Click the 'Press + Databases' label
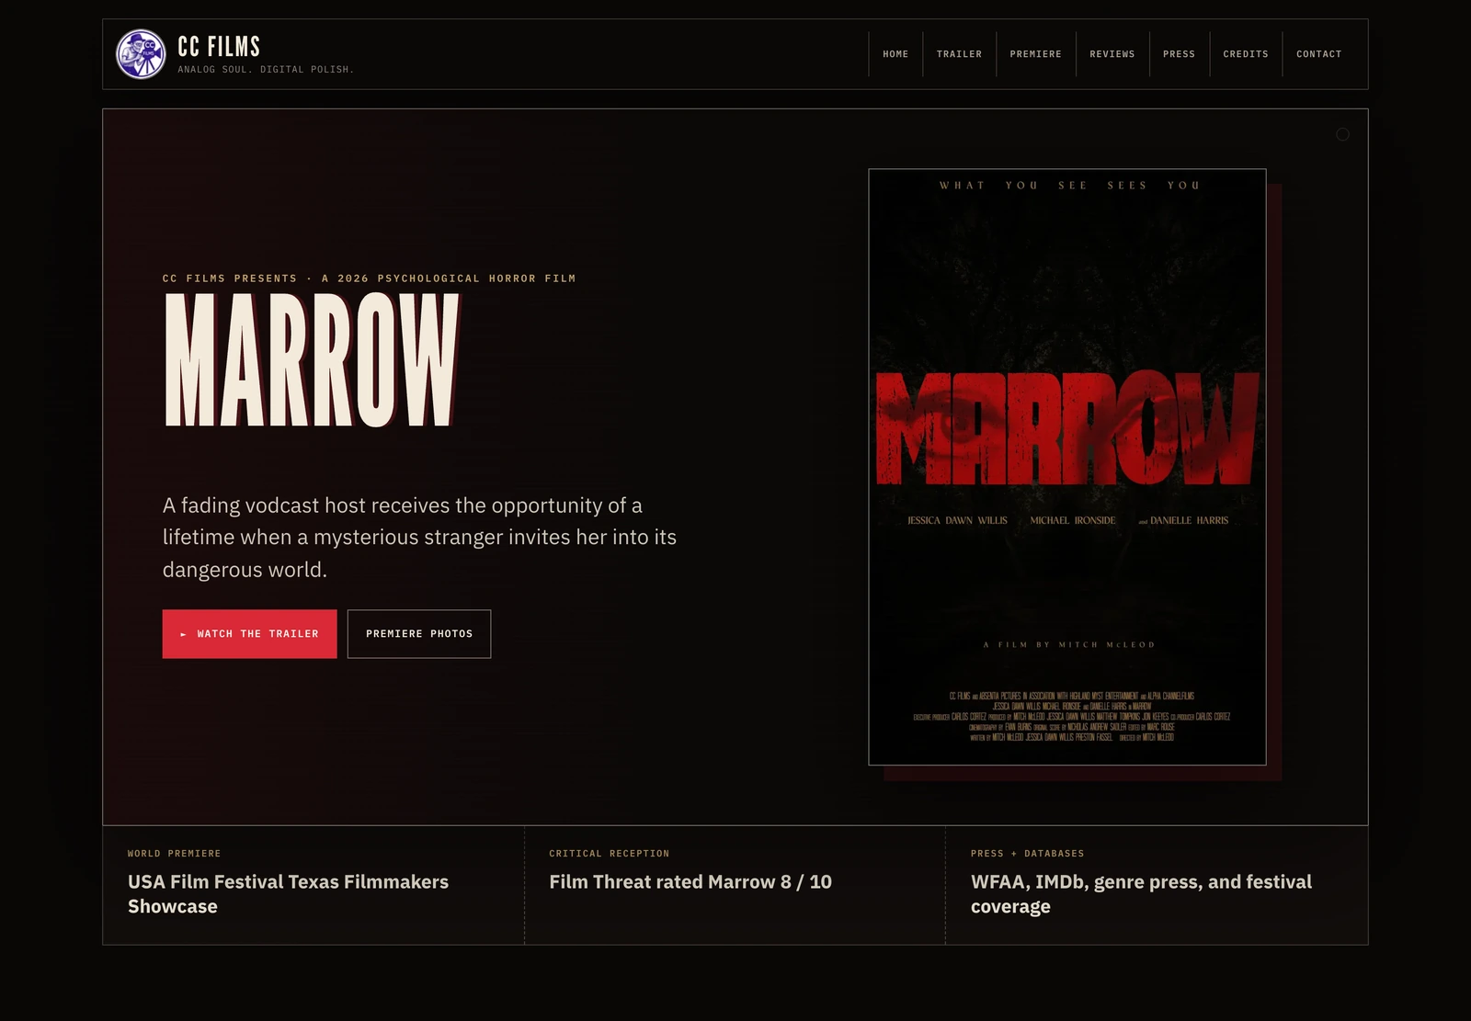 click(1027, 854)
